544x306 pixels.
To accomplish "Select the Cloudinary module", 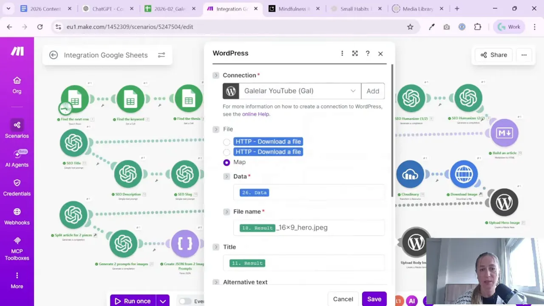I will [x=410, y=174].
